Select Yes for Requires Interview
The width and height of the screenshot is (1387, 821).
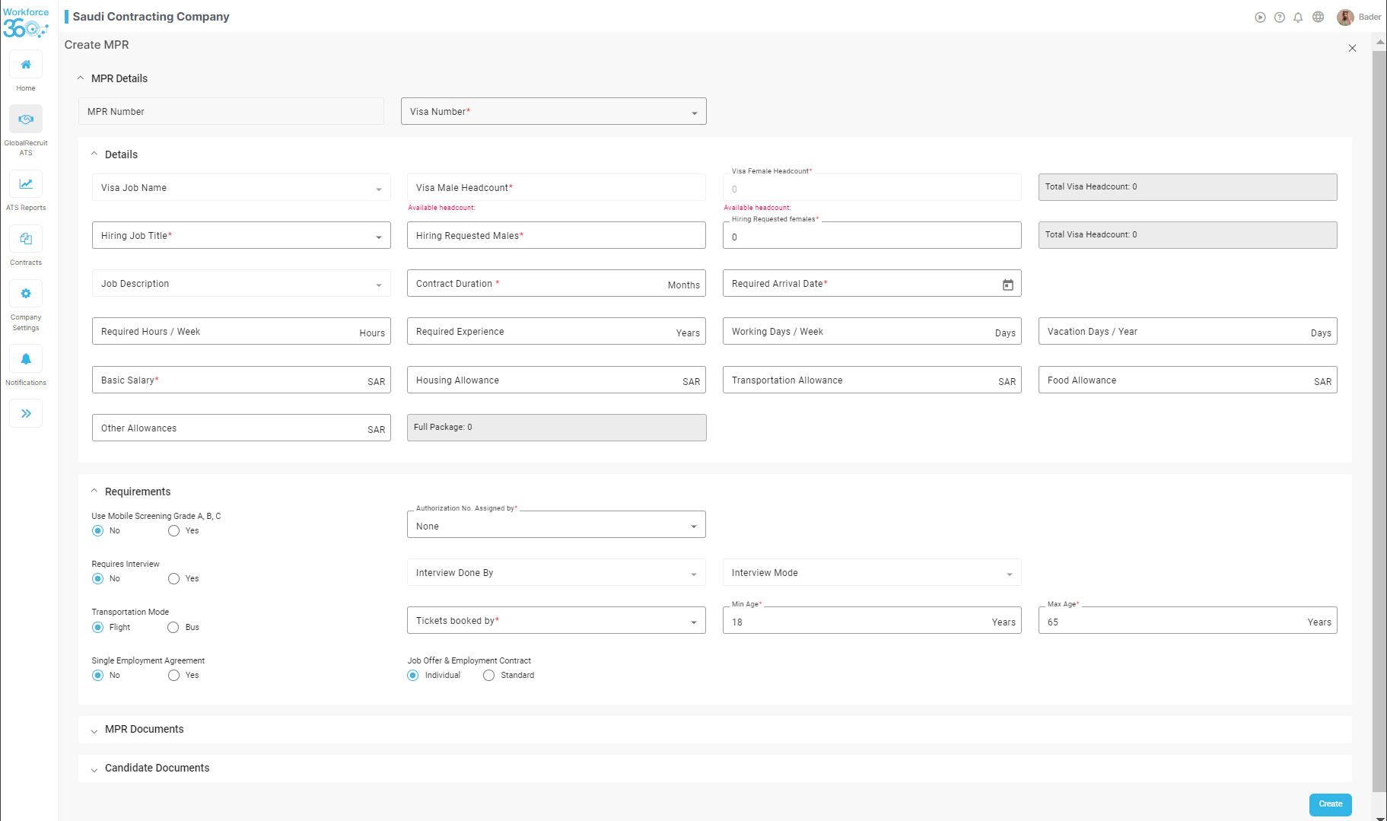174,579
